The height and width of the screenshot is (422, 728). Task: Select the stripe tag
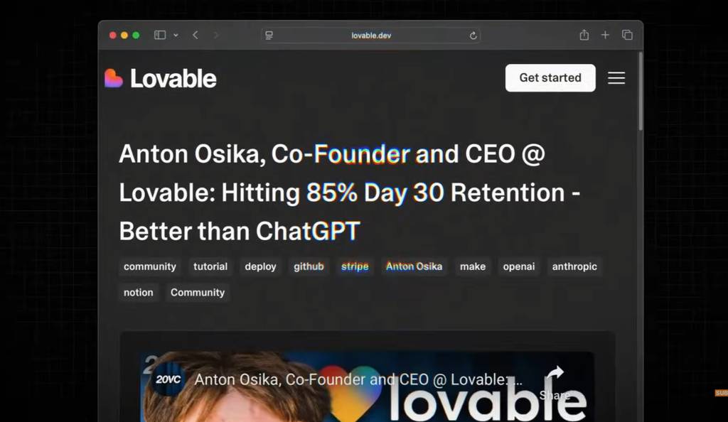click(x=355, y=266)
